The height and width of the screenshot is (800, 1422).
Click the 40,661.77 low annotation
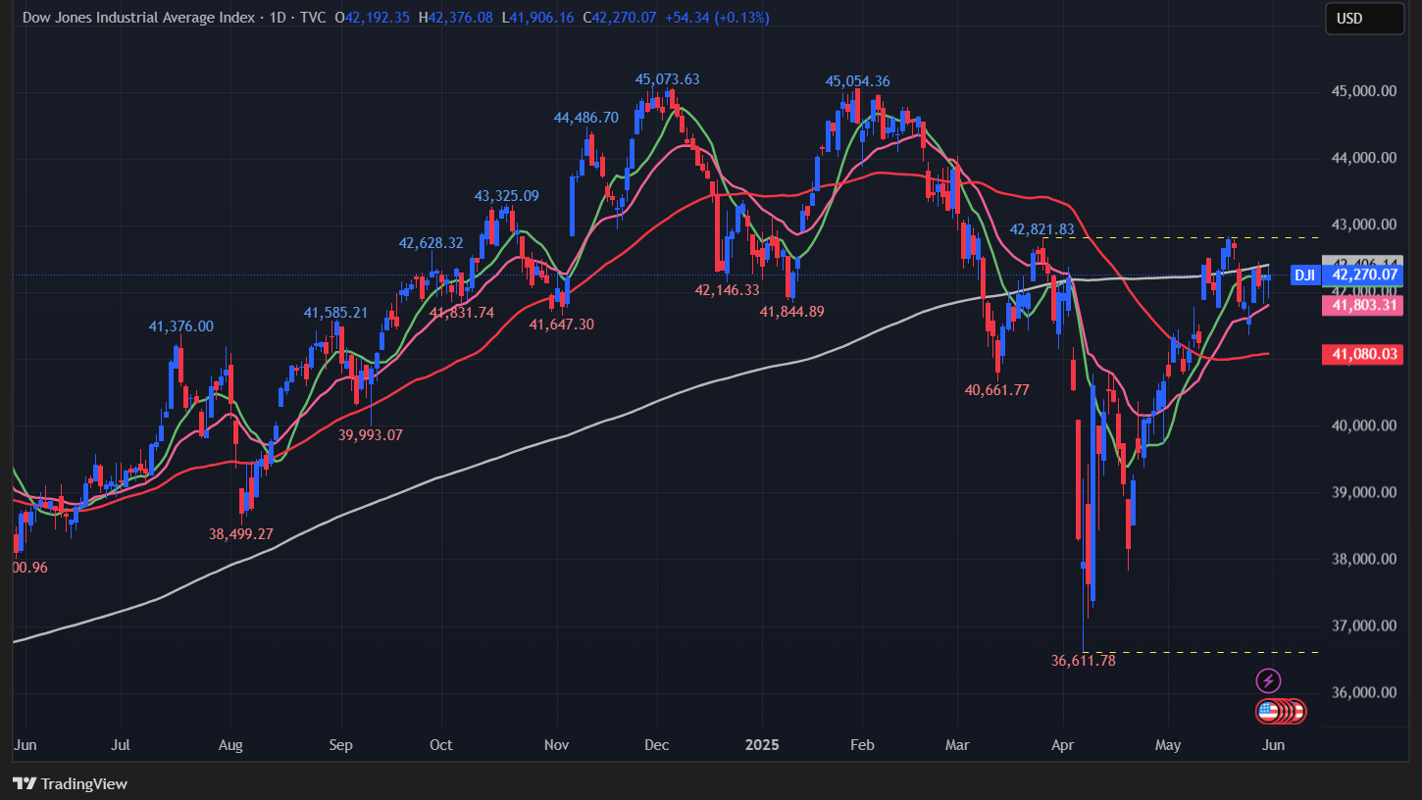click(x=996, y=389)
